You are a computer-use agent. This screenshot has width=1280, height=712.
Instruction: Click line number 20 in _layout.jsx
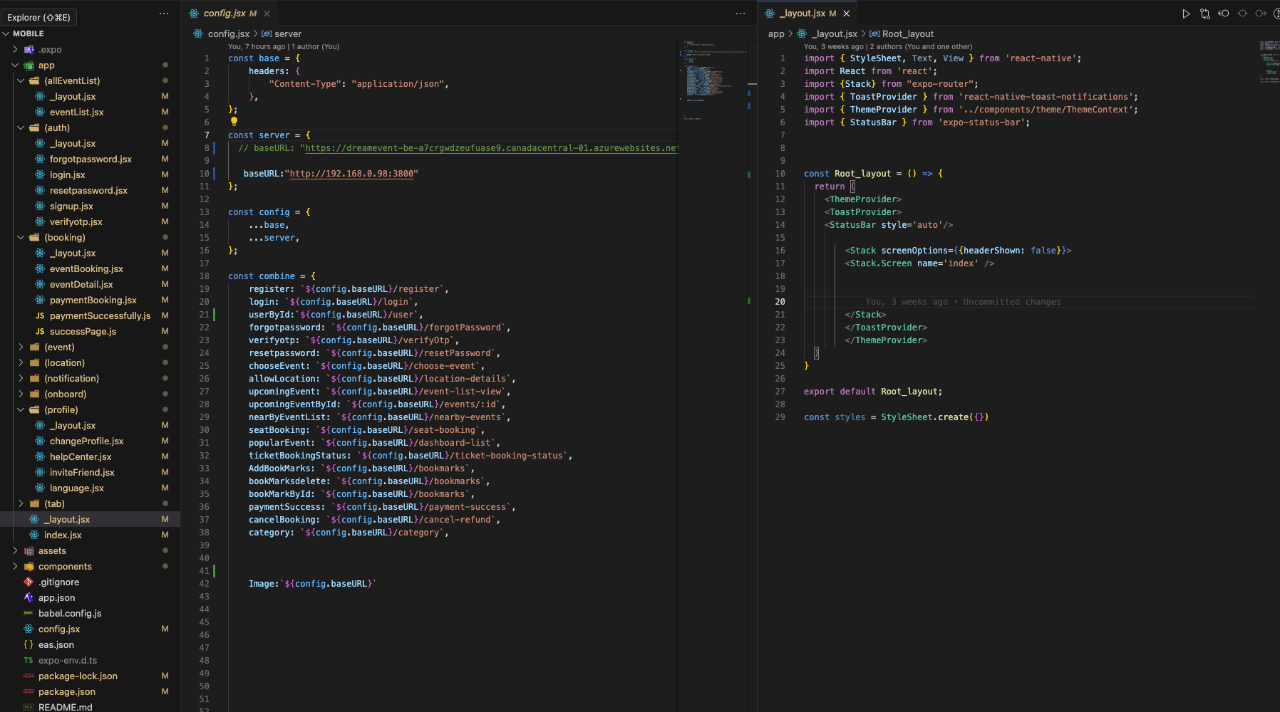click(780, 302)
